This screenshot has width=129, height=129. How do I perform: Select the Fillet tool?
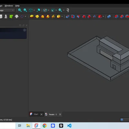click(x=116, y=16)
